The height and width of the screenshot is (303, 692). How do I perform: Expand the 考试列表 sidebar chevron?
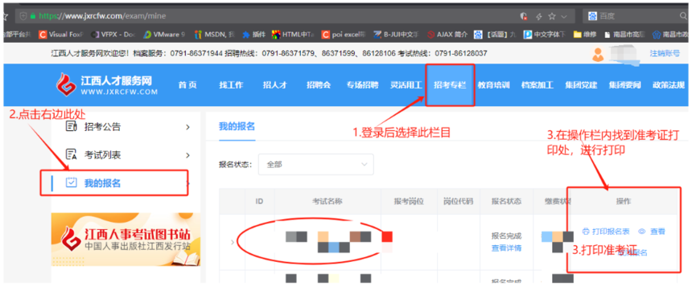[x=187, y=155]
